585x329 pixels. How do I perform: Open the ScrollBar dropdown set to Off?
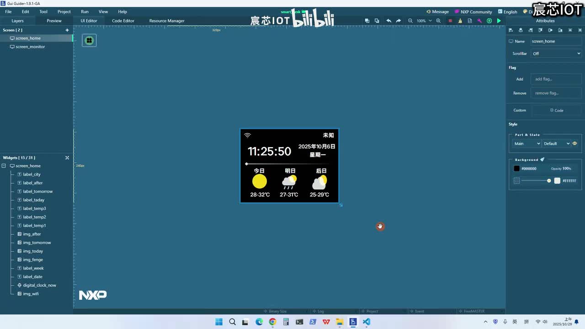click(x=556, y=53)
